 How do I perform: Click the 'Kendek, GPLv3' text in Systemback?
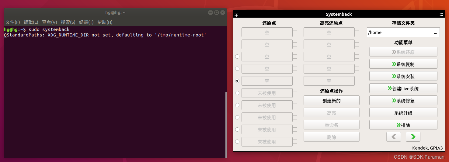(427, 148)
